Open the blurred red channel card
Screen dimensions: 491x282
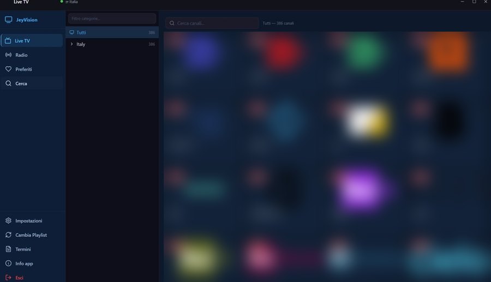pos(283,52)
